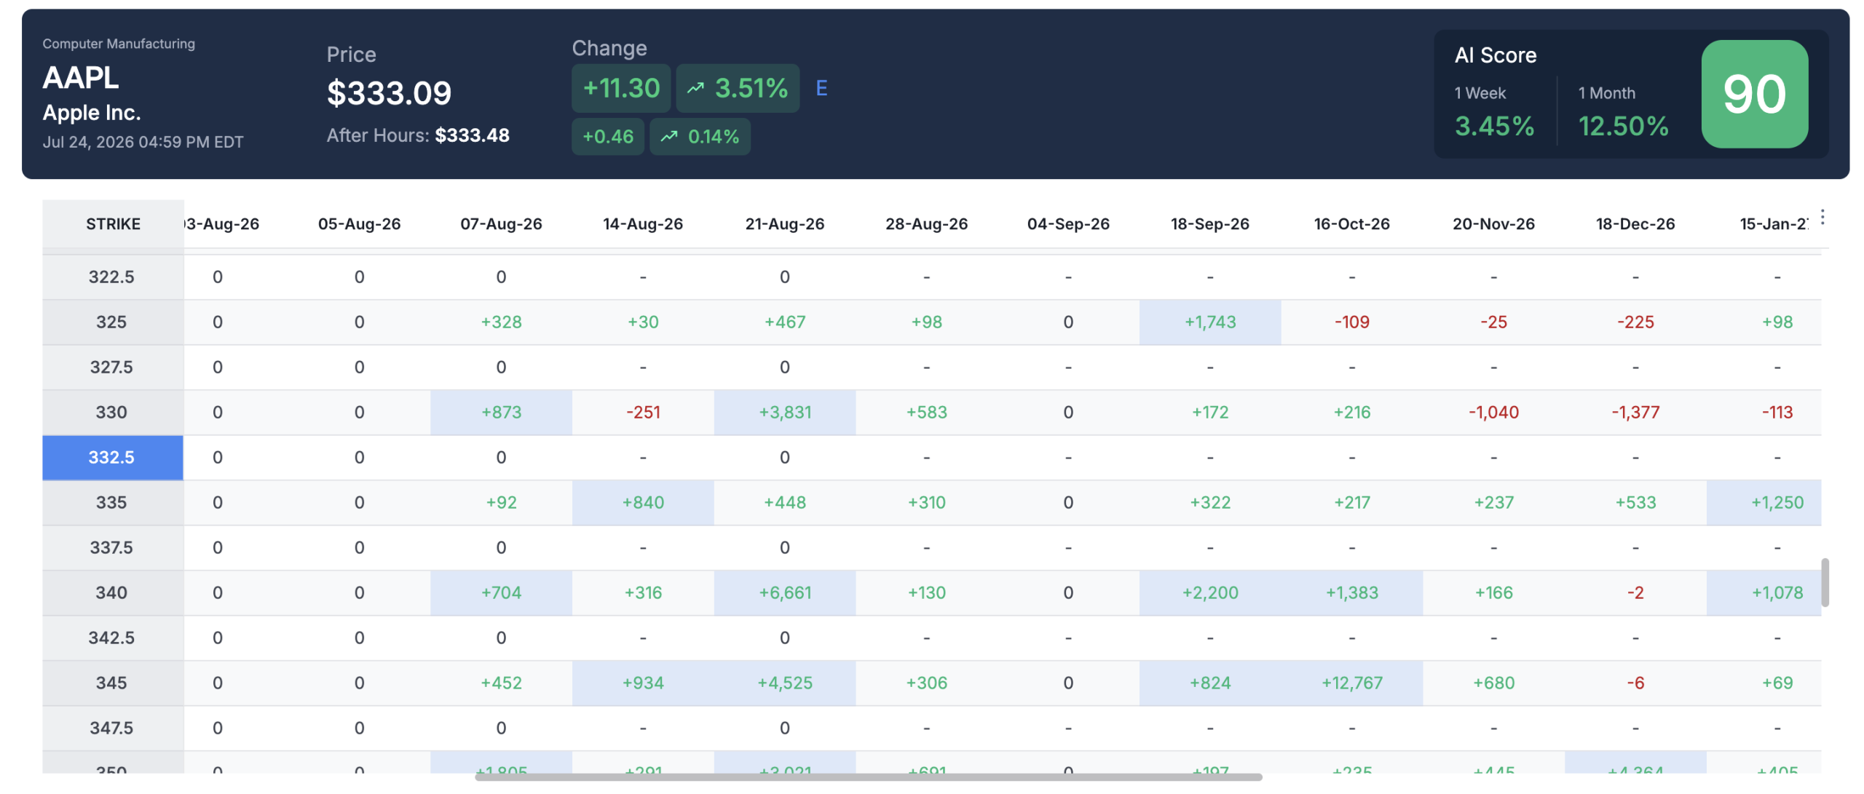Click the +934 cell in 345 row
Image resolution: width=1864 pixels, height=794 pixels.
[x=643, y=683]
